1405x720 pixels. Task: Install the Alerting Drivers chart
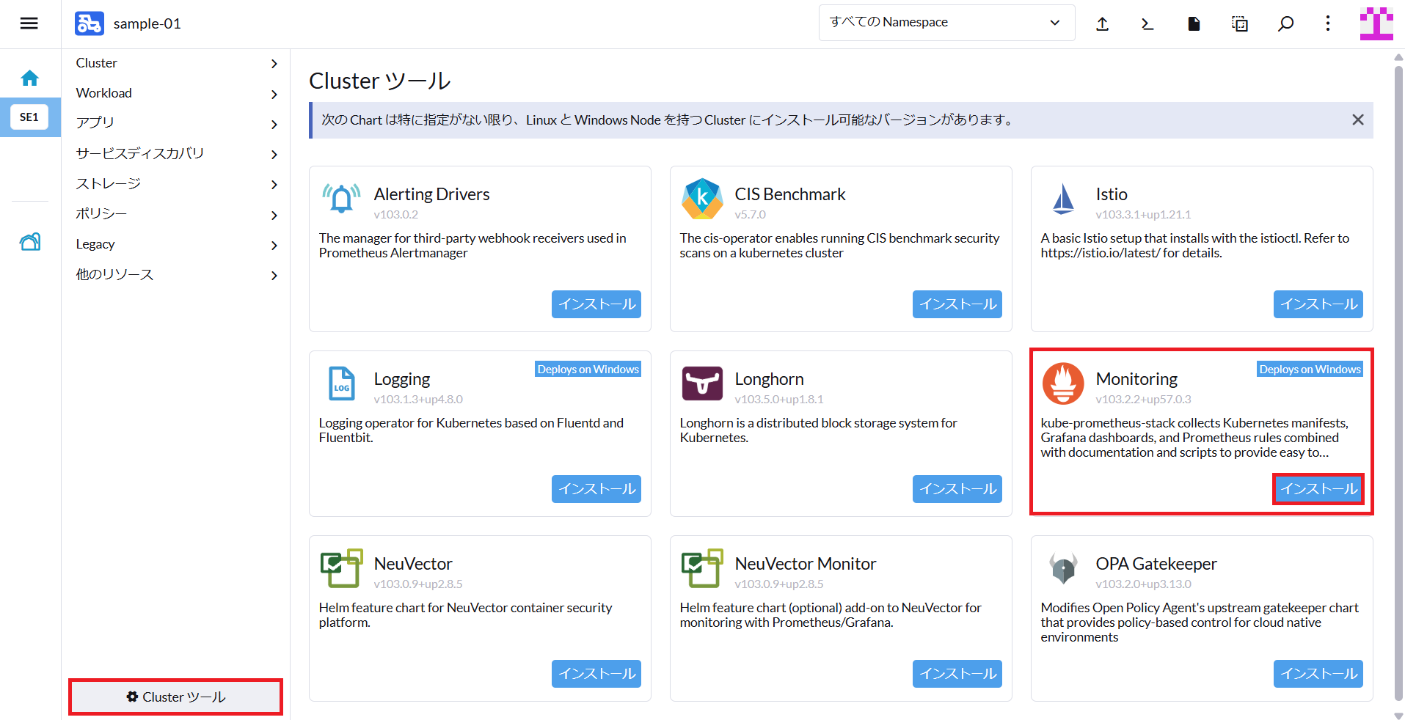pos(596,304)
